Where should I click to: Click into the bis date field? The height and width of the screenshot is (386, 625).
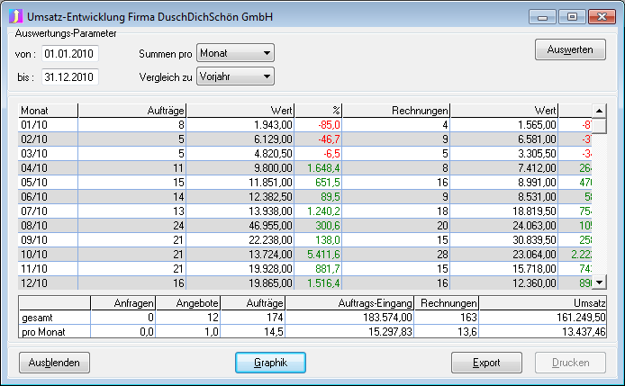point(68,77)
